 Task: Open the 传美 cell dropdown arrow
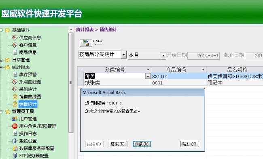(148, 76)
